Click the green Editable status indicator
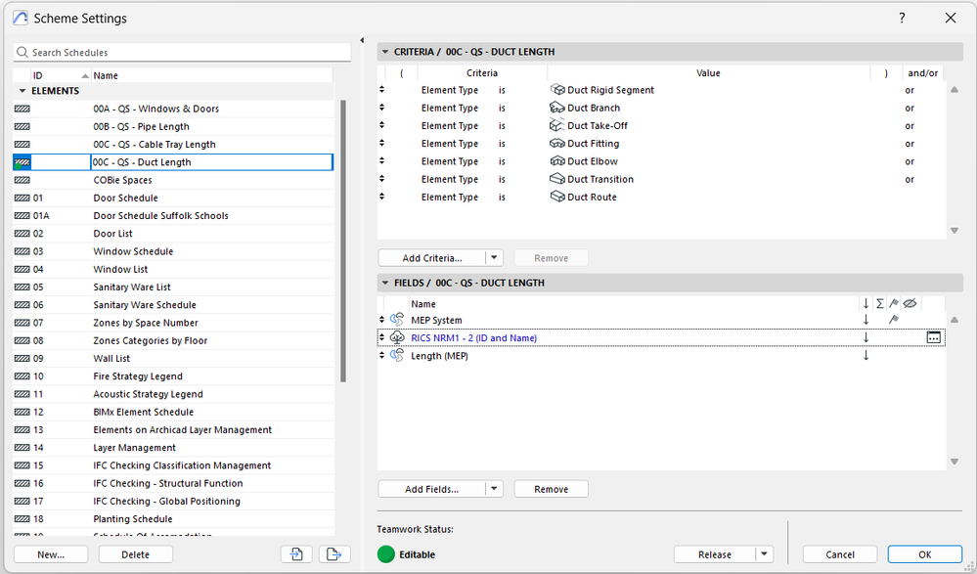The width and height of the screenshot is (977, 574). tap(386, 554)
